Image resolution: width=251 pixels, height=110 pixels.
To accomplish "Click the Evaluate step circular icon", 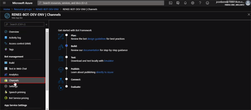I will point(61,88).
